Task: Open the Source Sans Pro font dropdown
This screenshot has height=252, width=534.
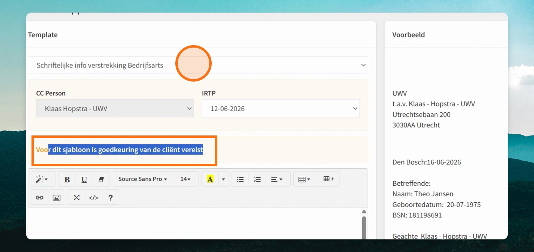Action: (143, 179)
